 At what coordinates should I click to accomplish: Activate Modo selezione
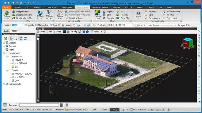(171, 12)
